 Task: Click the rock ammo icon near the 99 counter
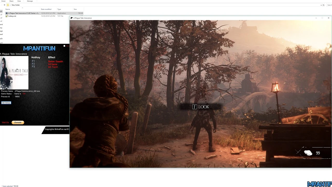click(x=308, y=153)
